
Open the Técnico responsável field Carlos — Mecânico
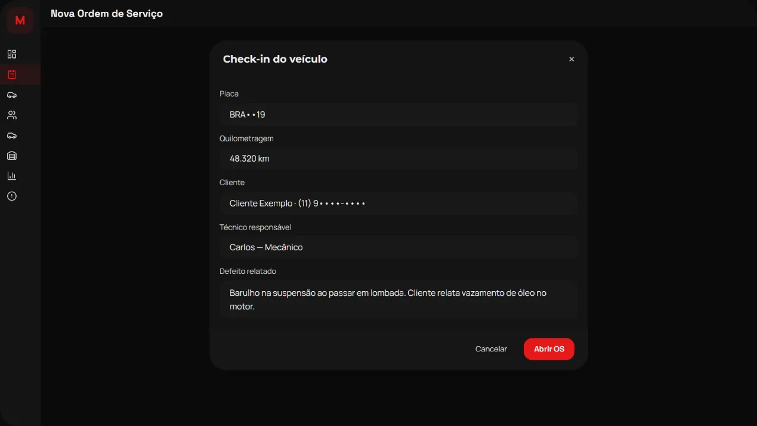[x=399, y=247]
